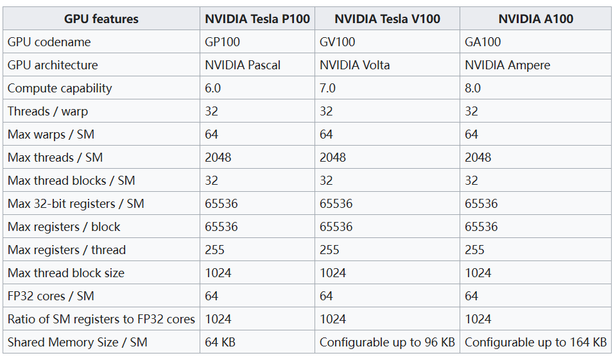Select the "64 KB" shared memory cell
This screenshot has width=613, height=358.
pyautogui.click(x=220, y=342)
